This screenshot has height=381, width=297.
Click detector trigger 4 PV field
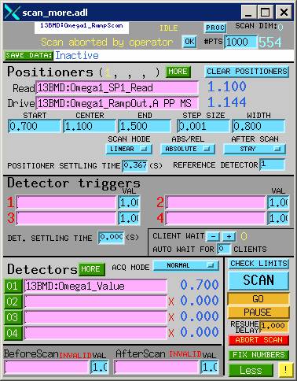point(215,218)
